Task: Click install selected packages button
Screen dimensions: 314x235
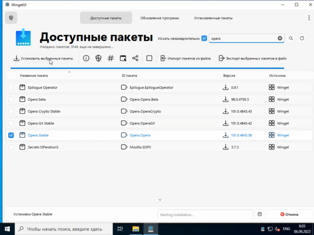Action: point(43,58)
